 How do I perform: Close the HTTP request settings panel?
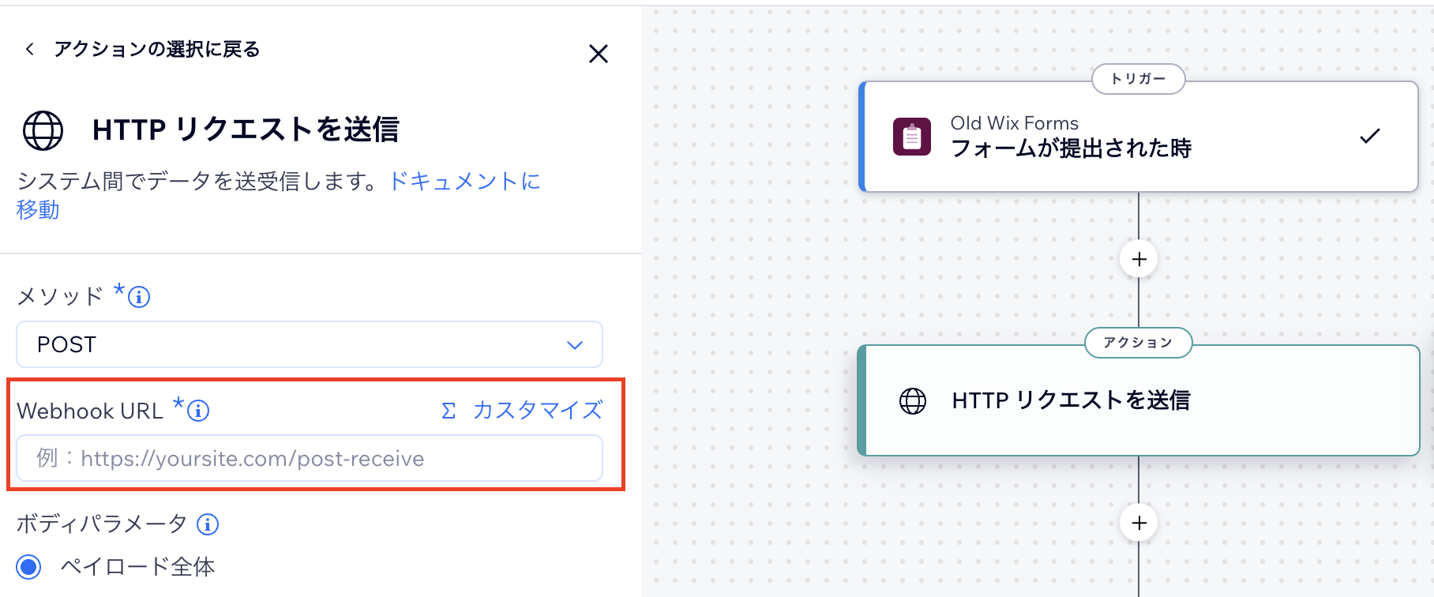pyautogui.click(x=598, y=54)
